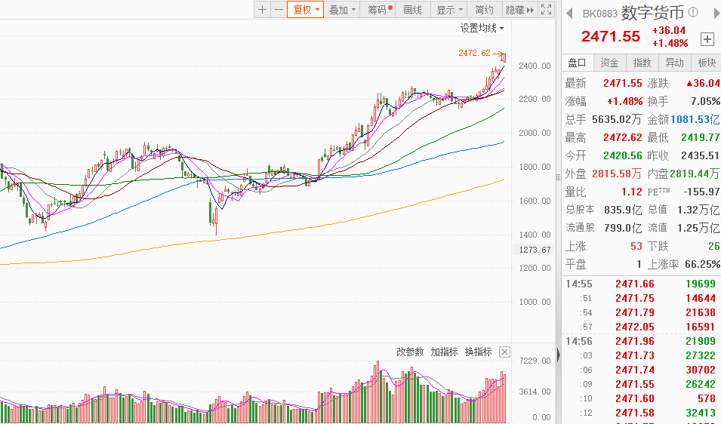721x424 pixels.
Task: Close the volume indicator panel
Action: coord(504,352)
